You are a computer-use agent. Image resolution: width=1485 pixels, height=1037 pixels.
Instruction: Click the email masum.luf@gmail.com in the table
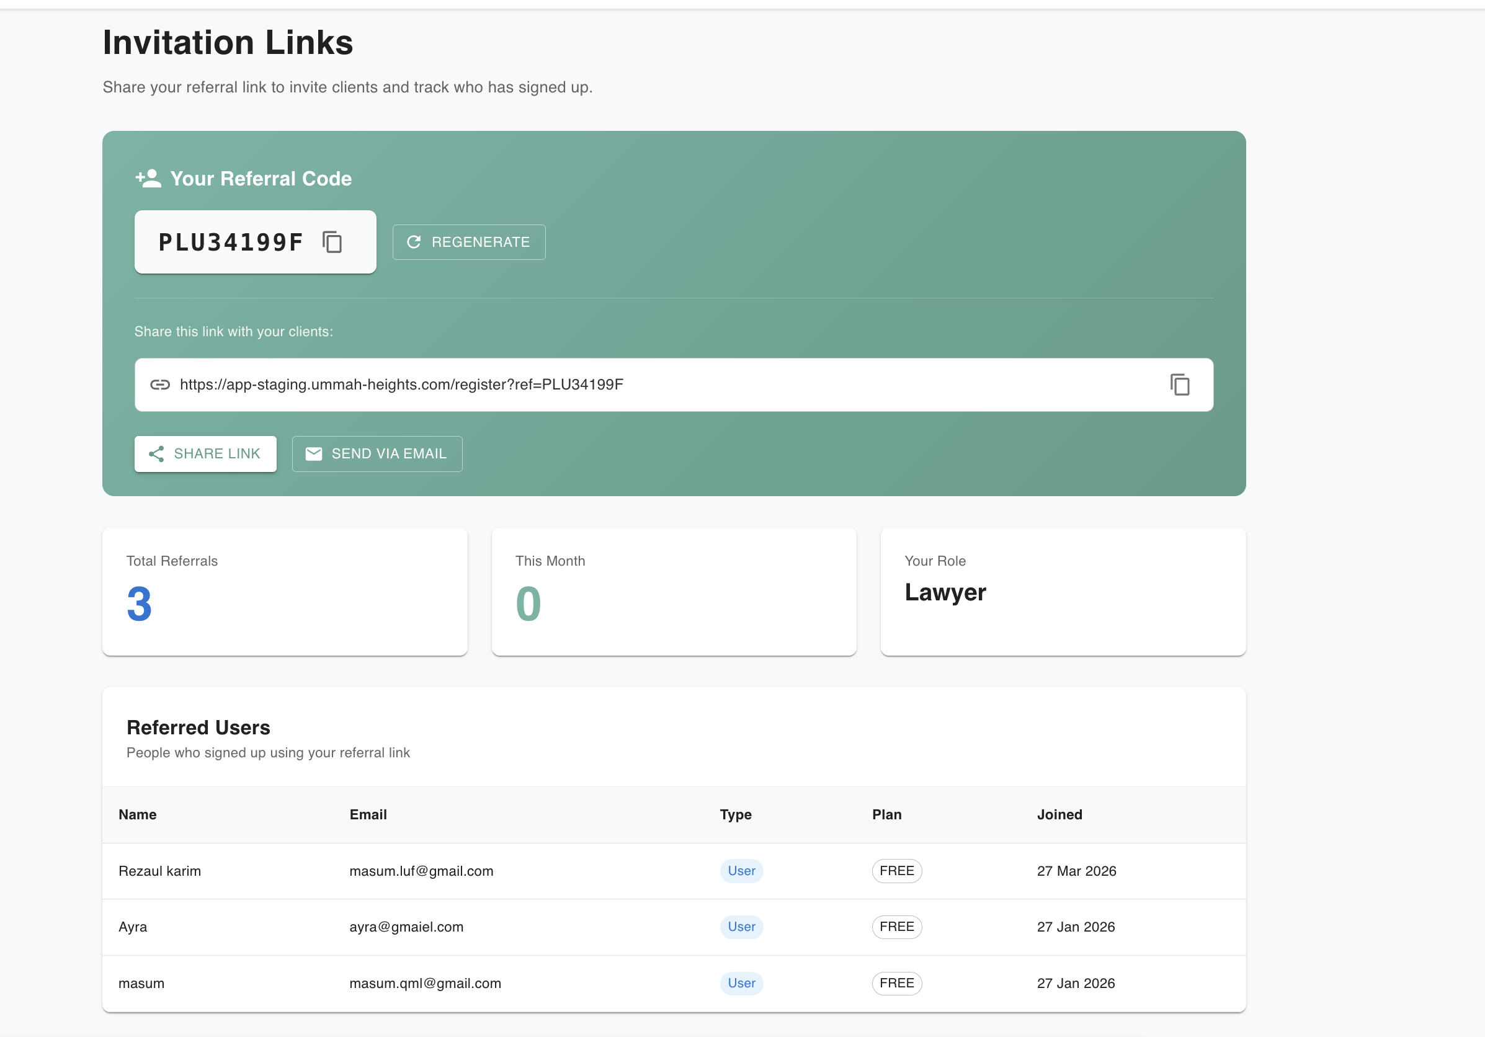coord(421,871)
